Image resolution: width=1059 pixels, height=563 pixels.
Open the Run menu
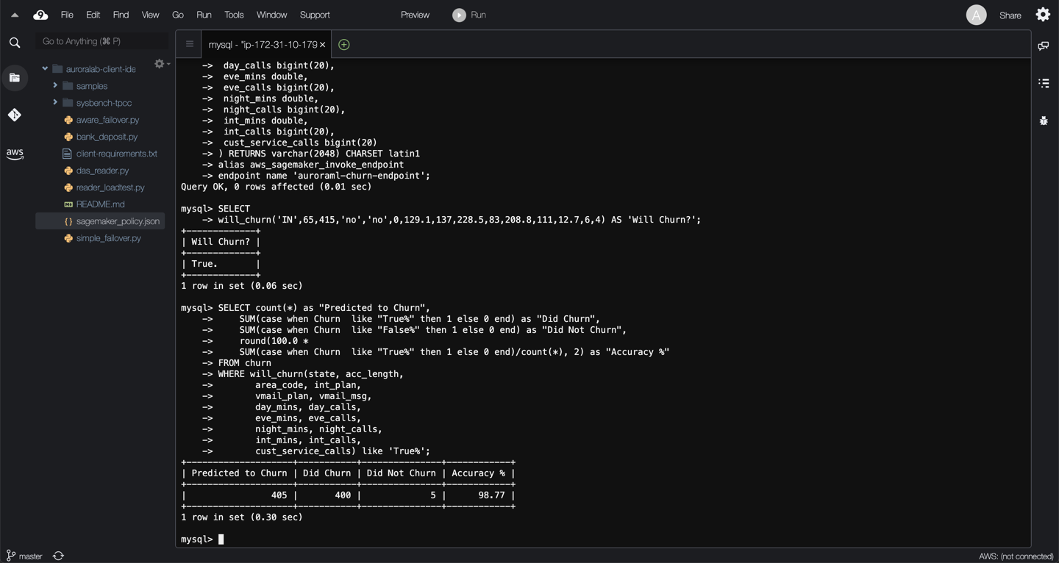(x=204, y=14)
